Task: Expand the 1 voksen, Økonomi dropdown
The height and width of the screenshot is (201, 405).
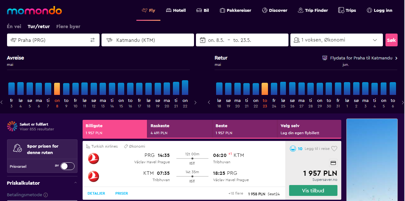Action: click(x=336, y=40)
